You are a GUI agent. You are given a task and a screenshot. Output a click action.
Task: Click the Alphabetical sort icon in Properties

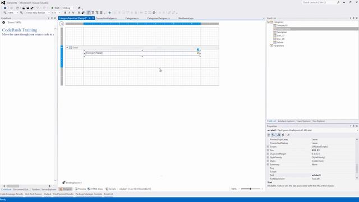coord(273,135)
